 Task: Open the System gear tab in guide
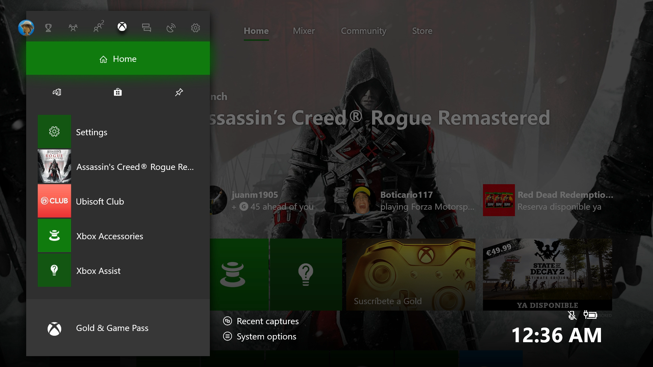point(196,28)
